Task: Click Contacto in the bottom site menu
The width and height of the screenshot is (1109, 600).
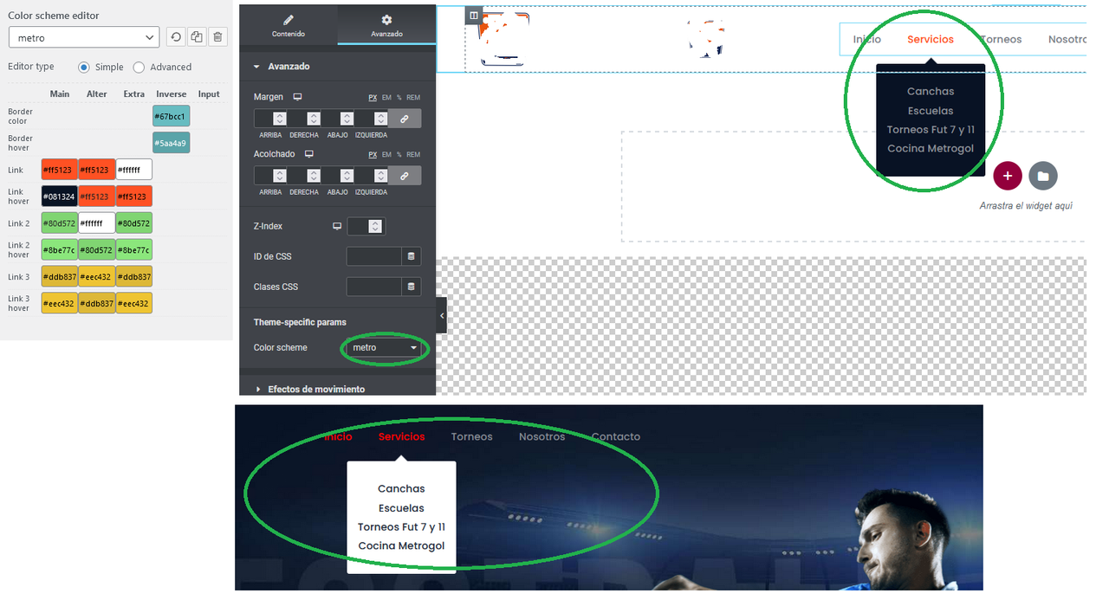Action: point(616,436)
